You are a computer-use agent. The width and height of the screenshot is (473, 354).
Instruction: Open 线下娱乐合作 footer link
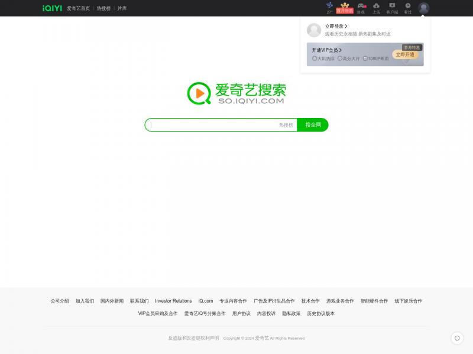coord(409,301)
